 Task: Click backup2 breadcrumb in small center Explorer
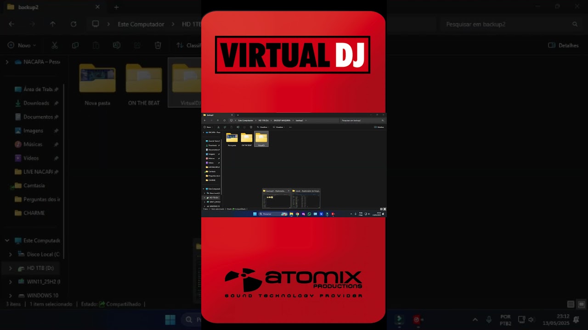[300, 120]
